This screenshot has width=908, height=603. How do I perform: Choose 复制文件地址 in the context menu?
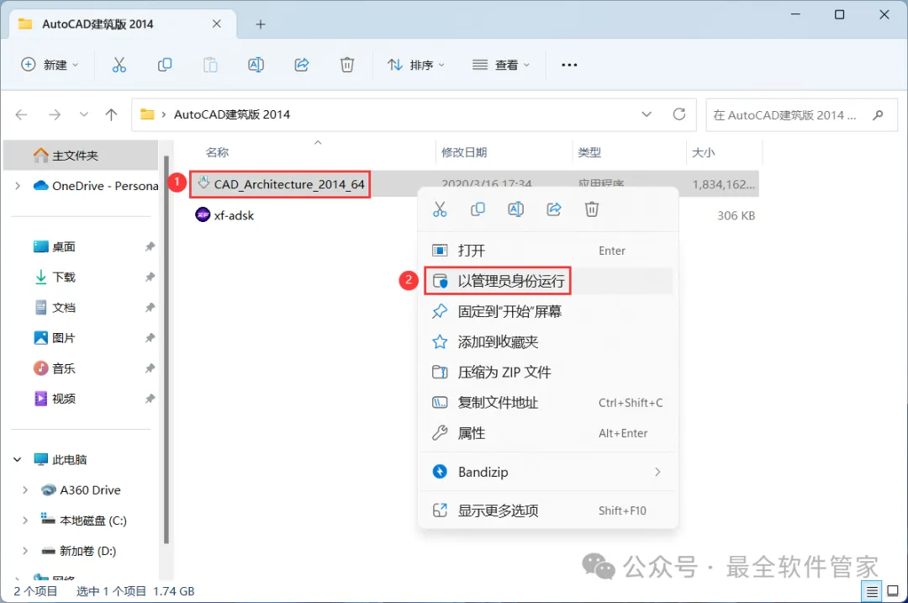tap(548, 403)
